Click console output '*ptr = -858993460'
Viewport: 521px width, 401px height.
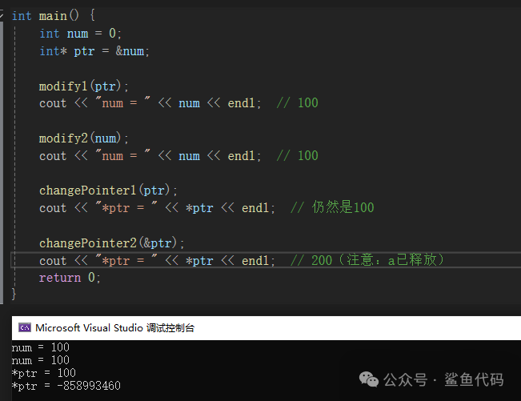(x=66, y=386)
